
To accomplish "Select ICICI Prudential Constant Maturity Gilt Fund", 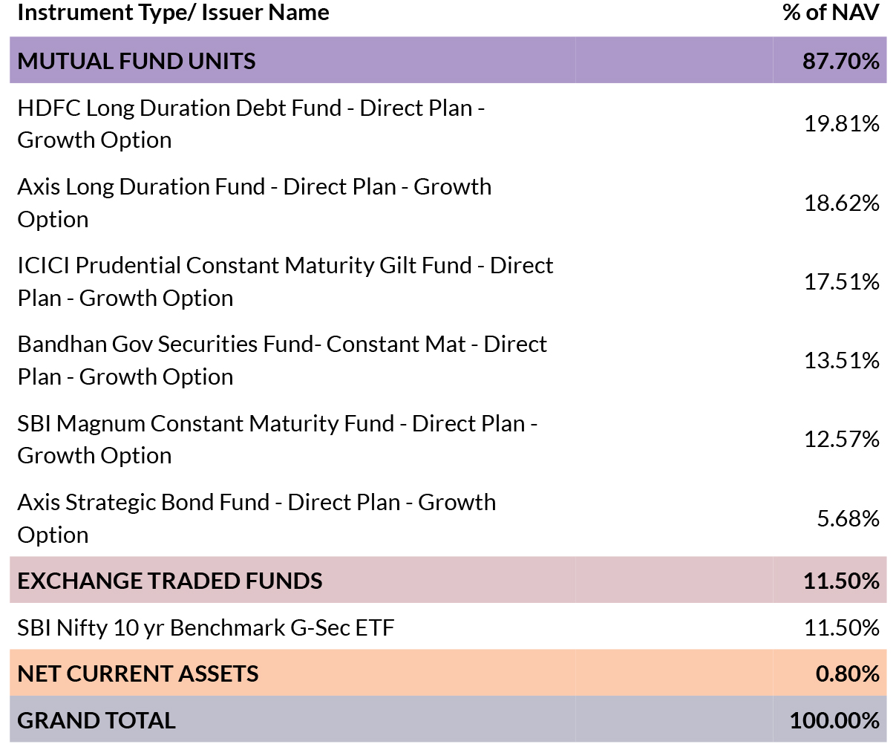I will tap(285, 281).
